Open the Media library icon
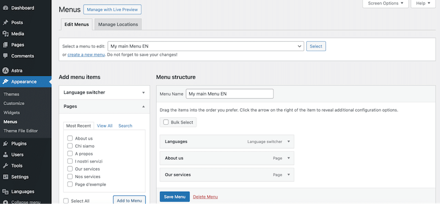440x204 pixels. point(5,34)
